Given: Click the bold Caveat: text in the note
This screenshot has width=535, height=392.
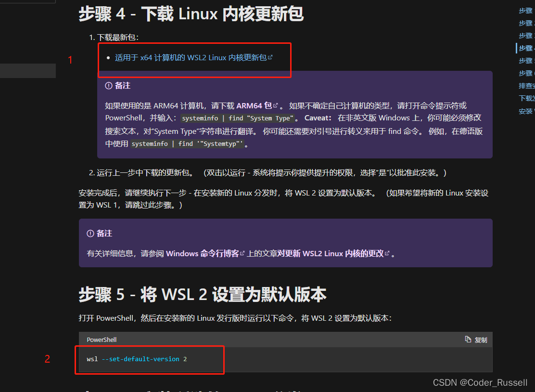Looking at the screenshot, I should click(318, 118).
